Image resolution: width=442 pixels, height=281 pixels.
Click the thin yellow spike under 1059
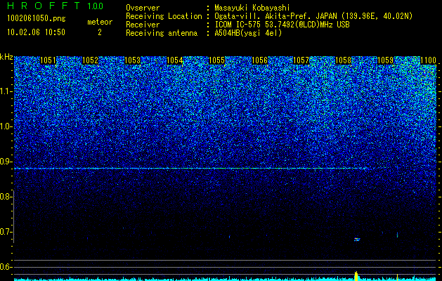pos(397,277)
